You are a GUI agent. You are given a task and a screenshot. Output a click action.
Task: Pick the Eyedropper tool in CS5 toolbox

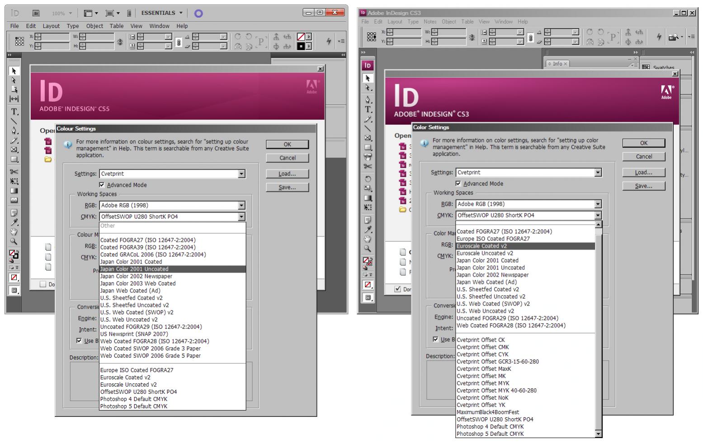(14, 222)
